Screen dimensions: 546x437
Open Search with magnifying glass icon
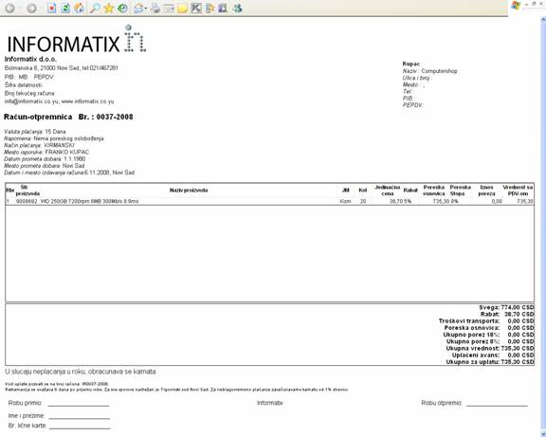coord(95,8)
